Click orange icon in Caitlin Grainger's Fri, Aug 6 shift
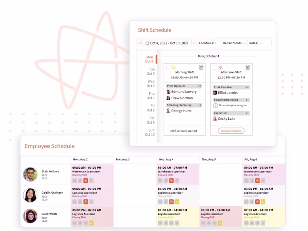This screenshot has height=231, width=308. point(257,202)
